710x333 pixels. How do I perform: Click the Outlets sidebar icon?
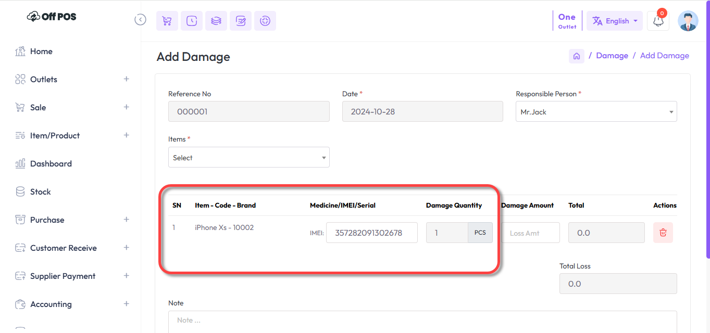[x=20, y=79]
